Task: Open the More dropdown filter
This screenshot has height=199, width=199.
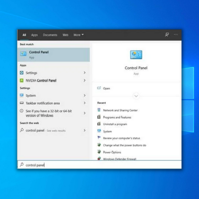Action: pos(78,35)
